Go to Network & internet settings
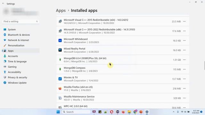This screenshot has width=205, height=115. (21, 40)
